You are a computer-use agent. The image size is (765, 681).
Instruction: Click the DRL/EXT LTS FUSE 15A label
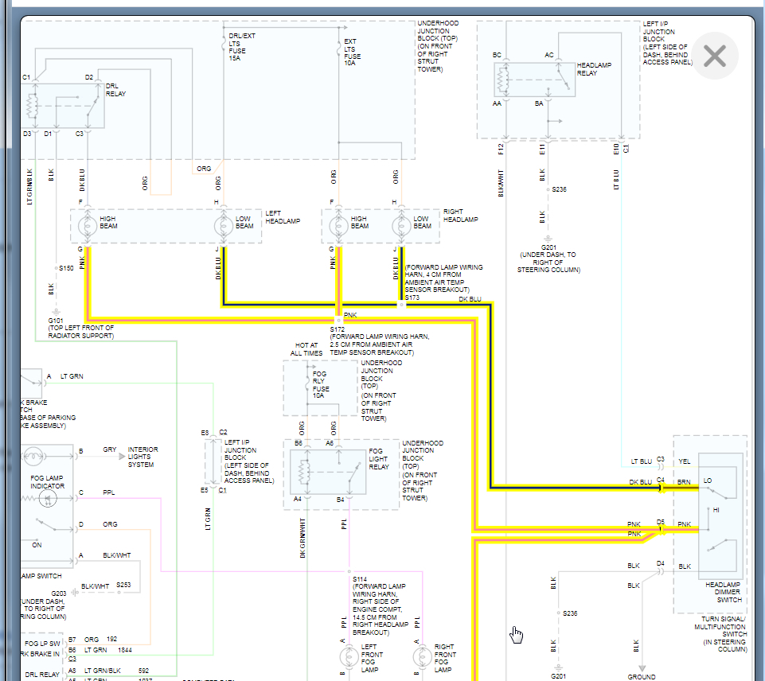241,47
